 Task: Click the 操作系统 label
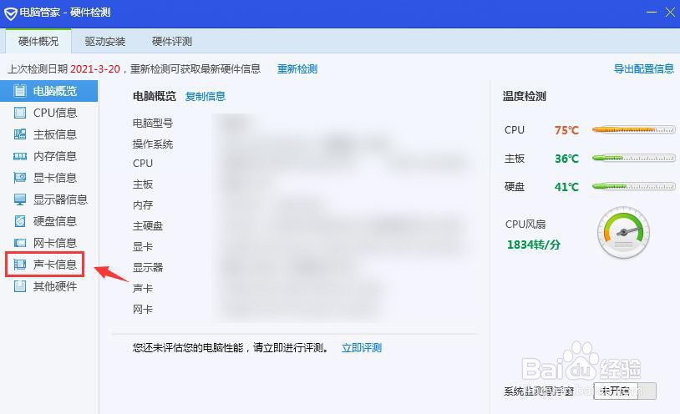coord(153,144)
